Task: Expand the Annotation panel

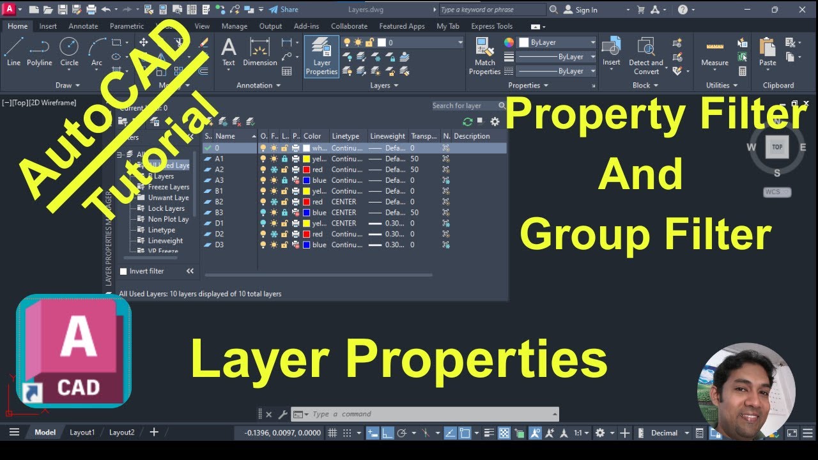Action: click(x=259, y=85)
